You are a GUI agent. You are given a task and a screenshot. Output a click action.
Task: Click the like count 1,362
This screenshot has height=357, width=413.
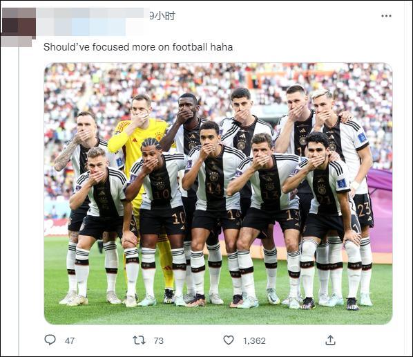click(254, 340)
